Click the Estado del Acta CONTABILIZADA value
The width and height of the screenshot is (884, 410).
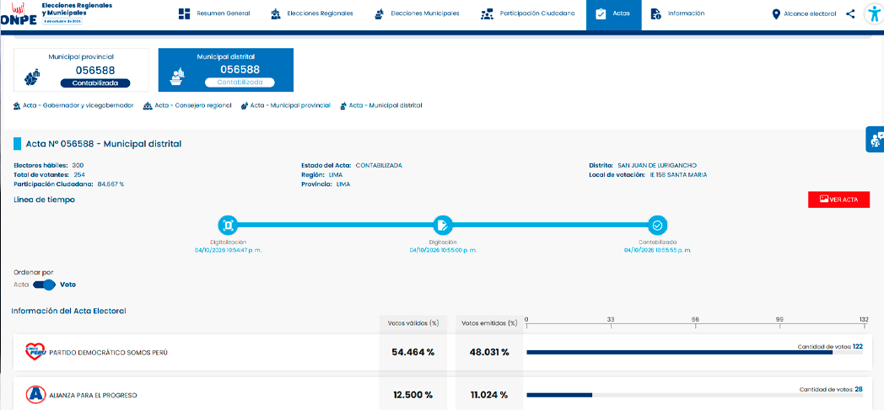(x=379, y=165)
